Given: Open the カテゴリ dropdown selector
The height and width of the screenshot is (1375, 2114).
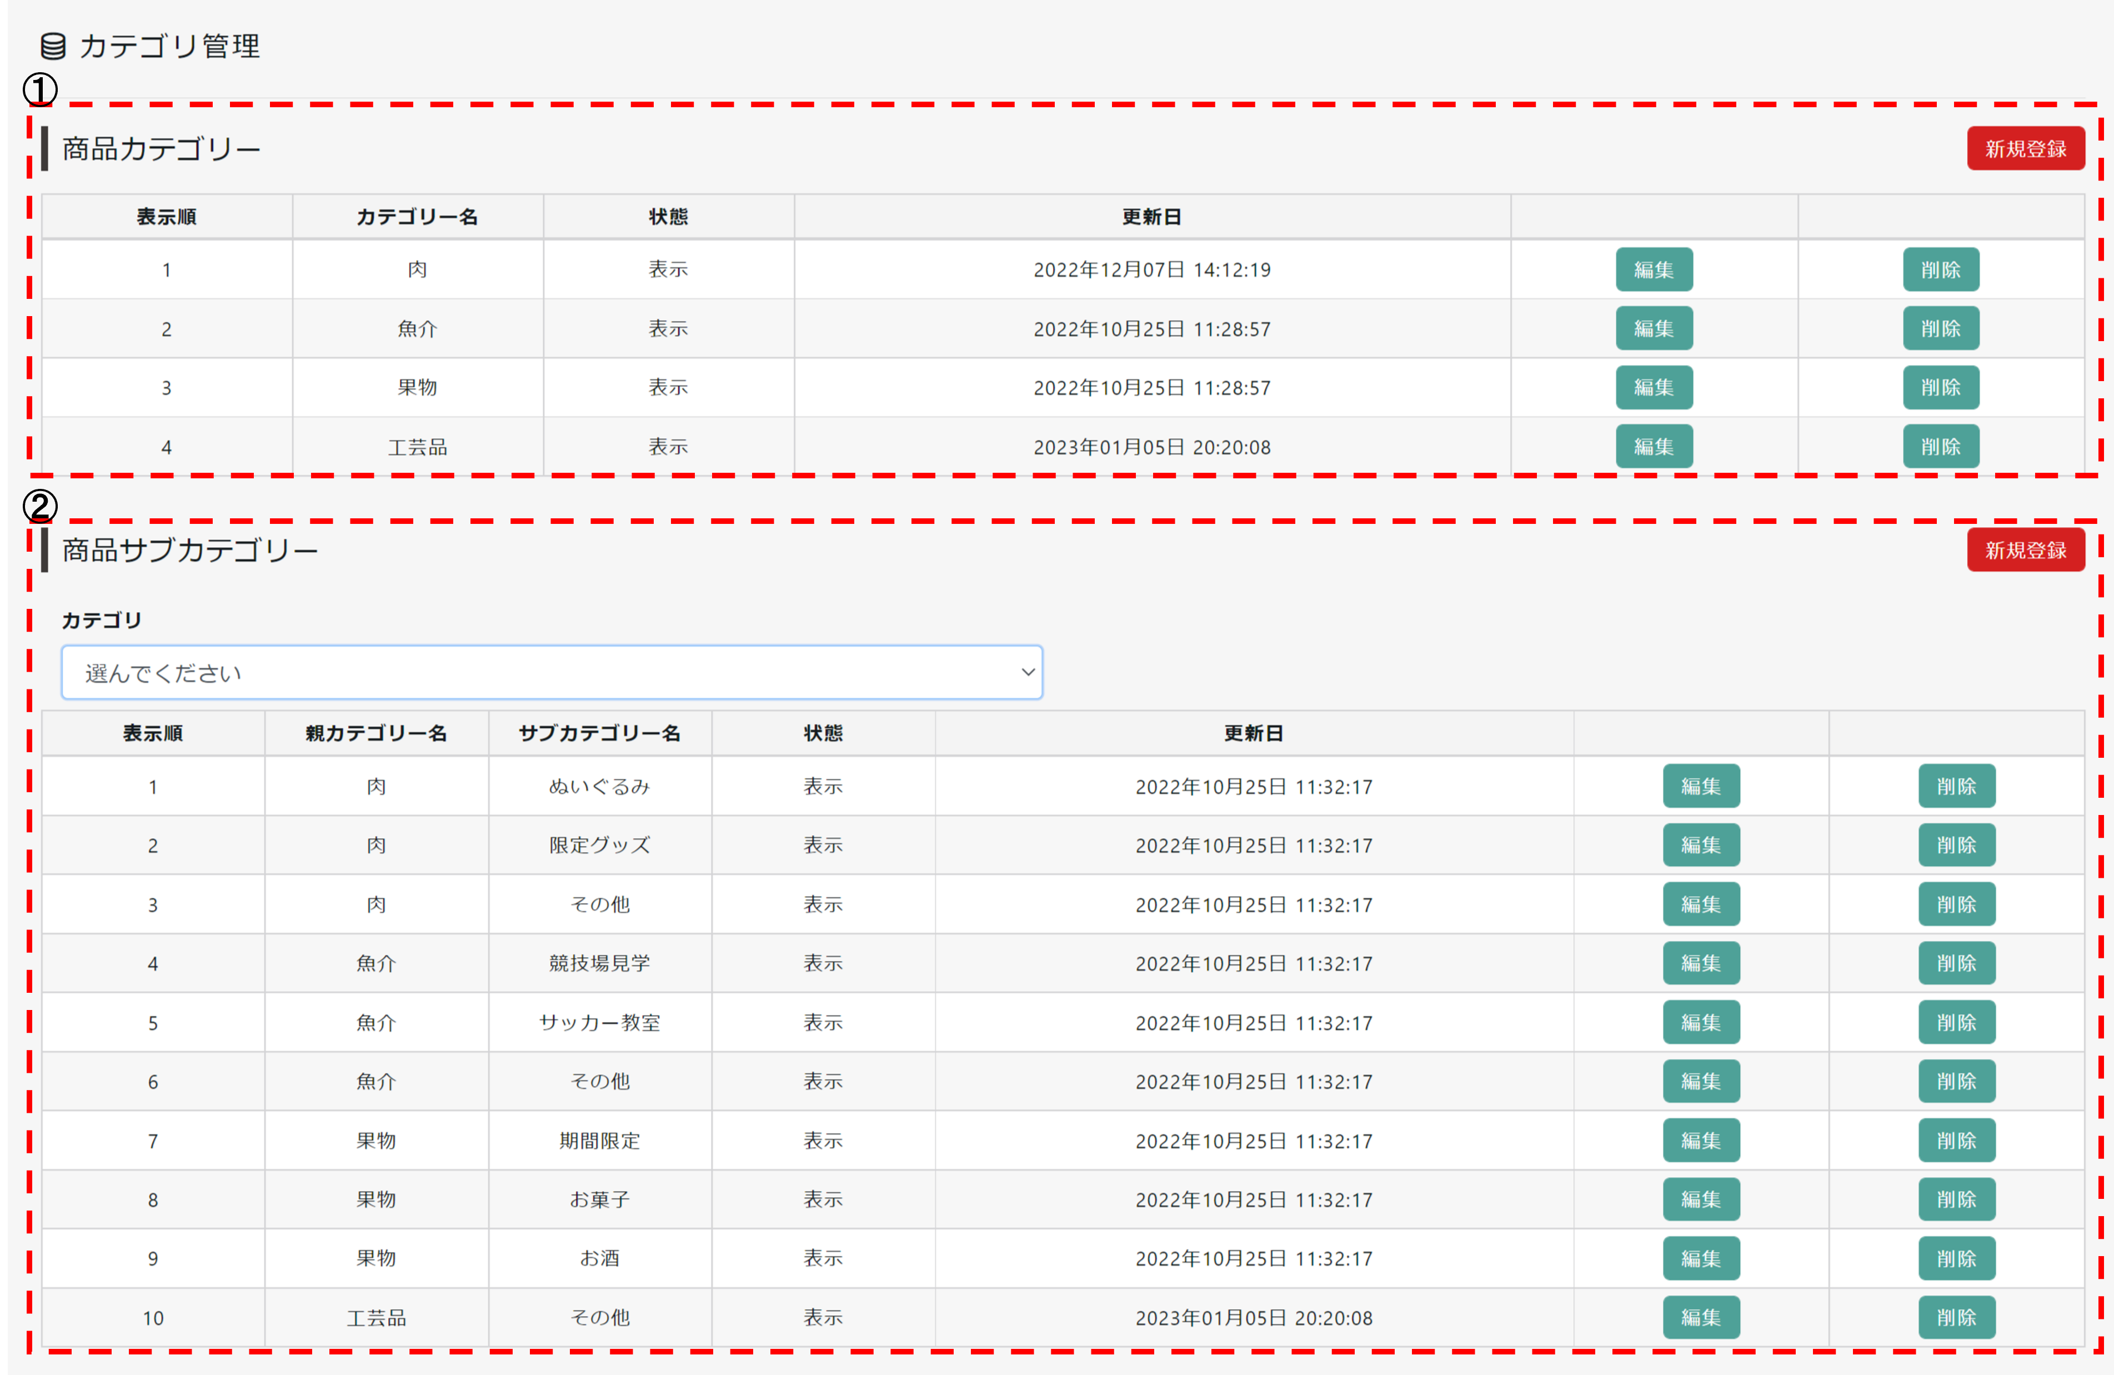Looking at the screenshot, I should pyautogui.click(x=550, y=673).
